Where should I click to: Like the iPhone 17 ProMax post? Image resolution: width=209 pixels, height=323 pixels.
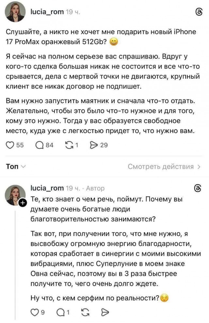[10, 145]
